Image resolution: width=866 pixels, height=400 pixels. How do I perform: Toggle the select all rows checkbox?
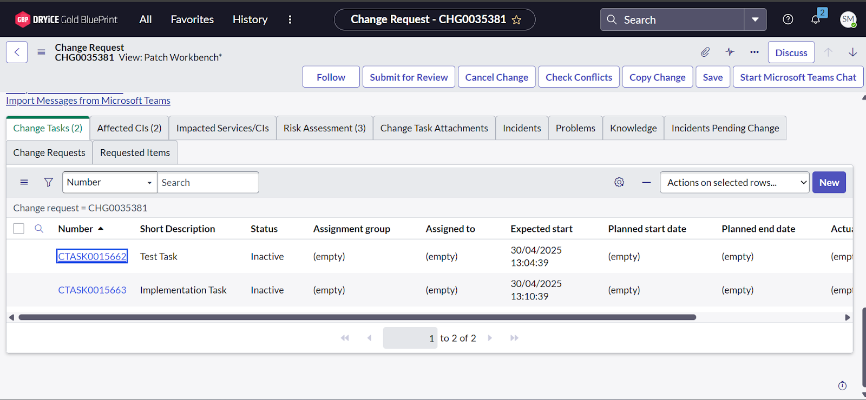coord(19,229)
